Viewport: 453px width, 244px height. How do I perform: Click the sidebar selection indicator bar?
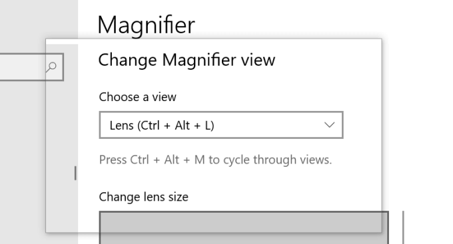75,173
